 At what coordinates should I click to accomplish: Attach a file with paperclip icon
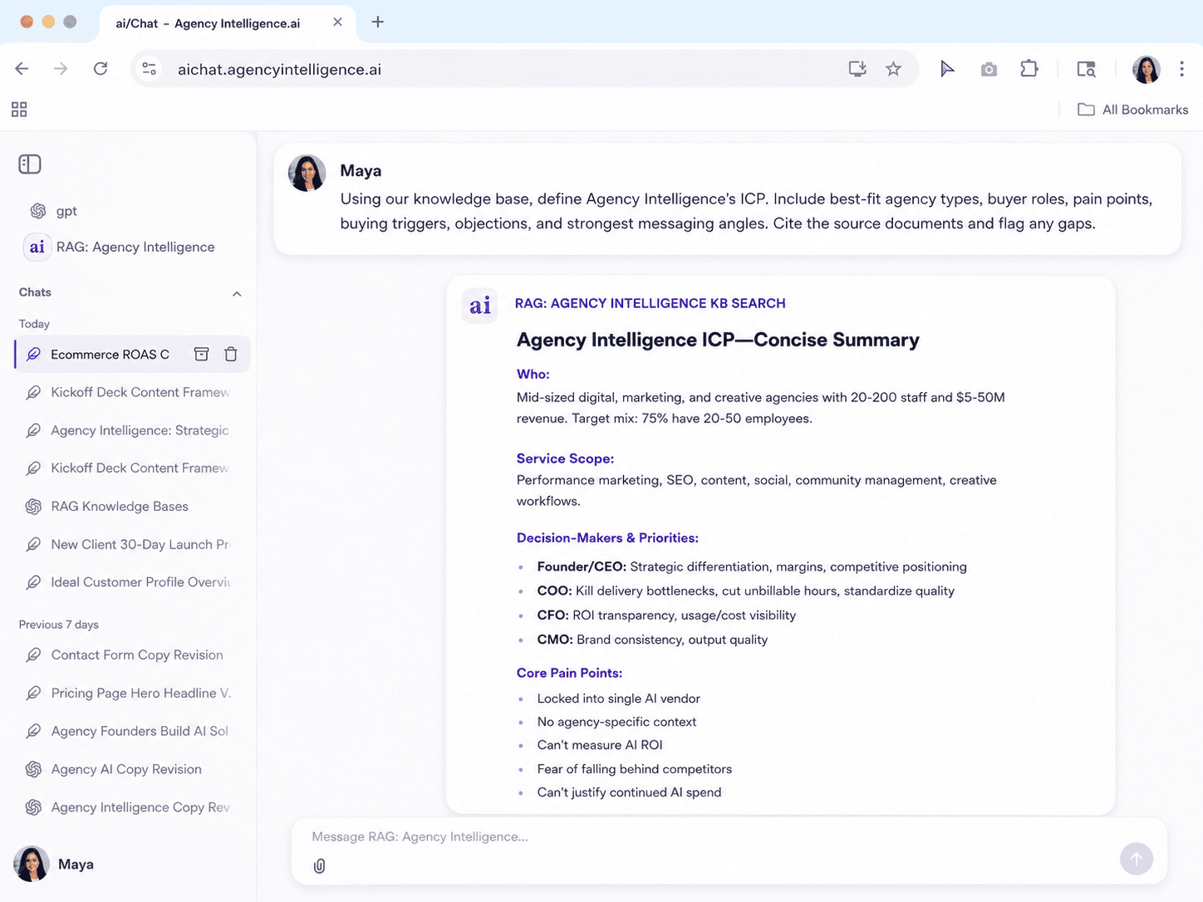tap(319, 866)
